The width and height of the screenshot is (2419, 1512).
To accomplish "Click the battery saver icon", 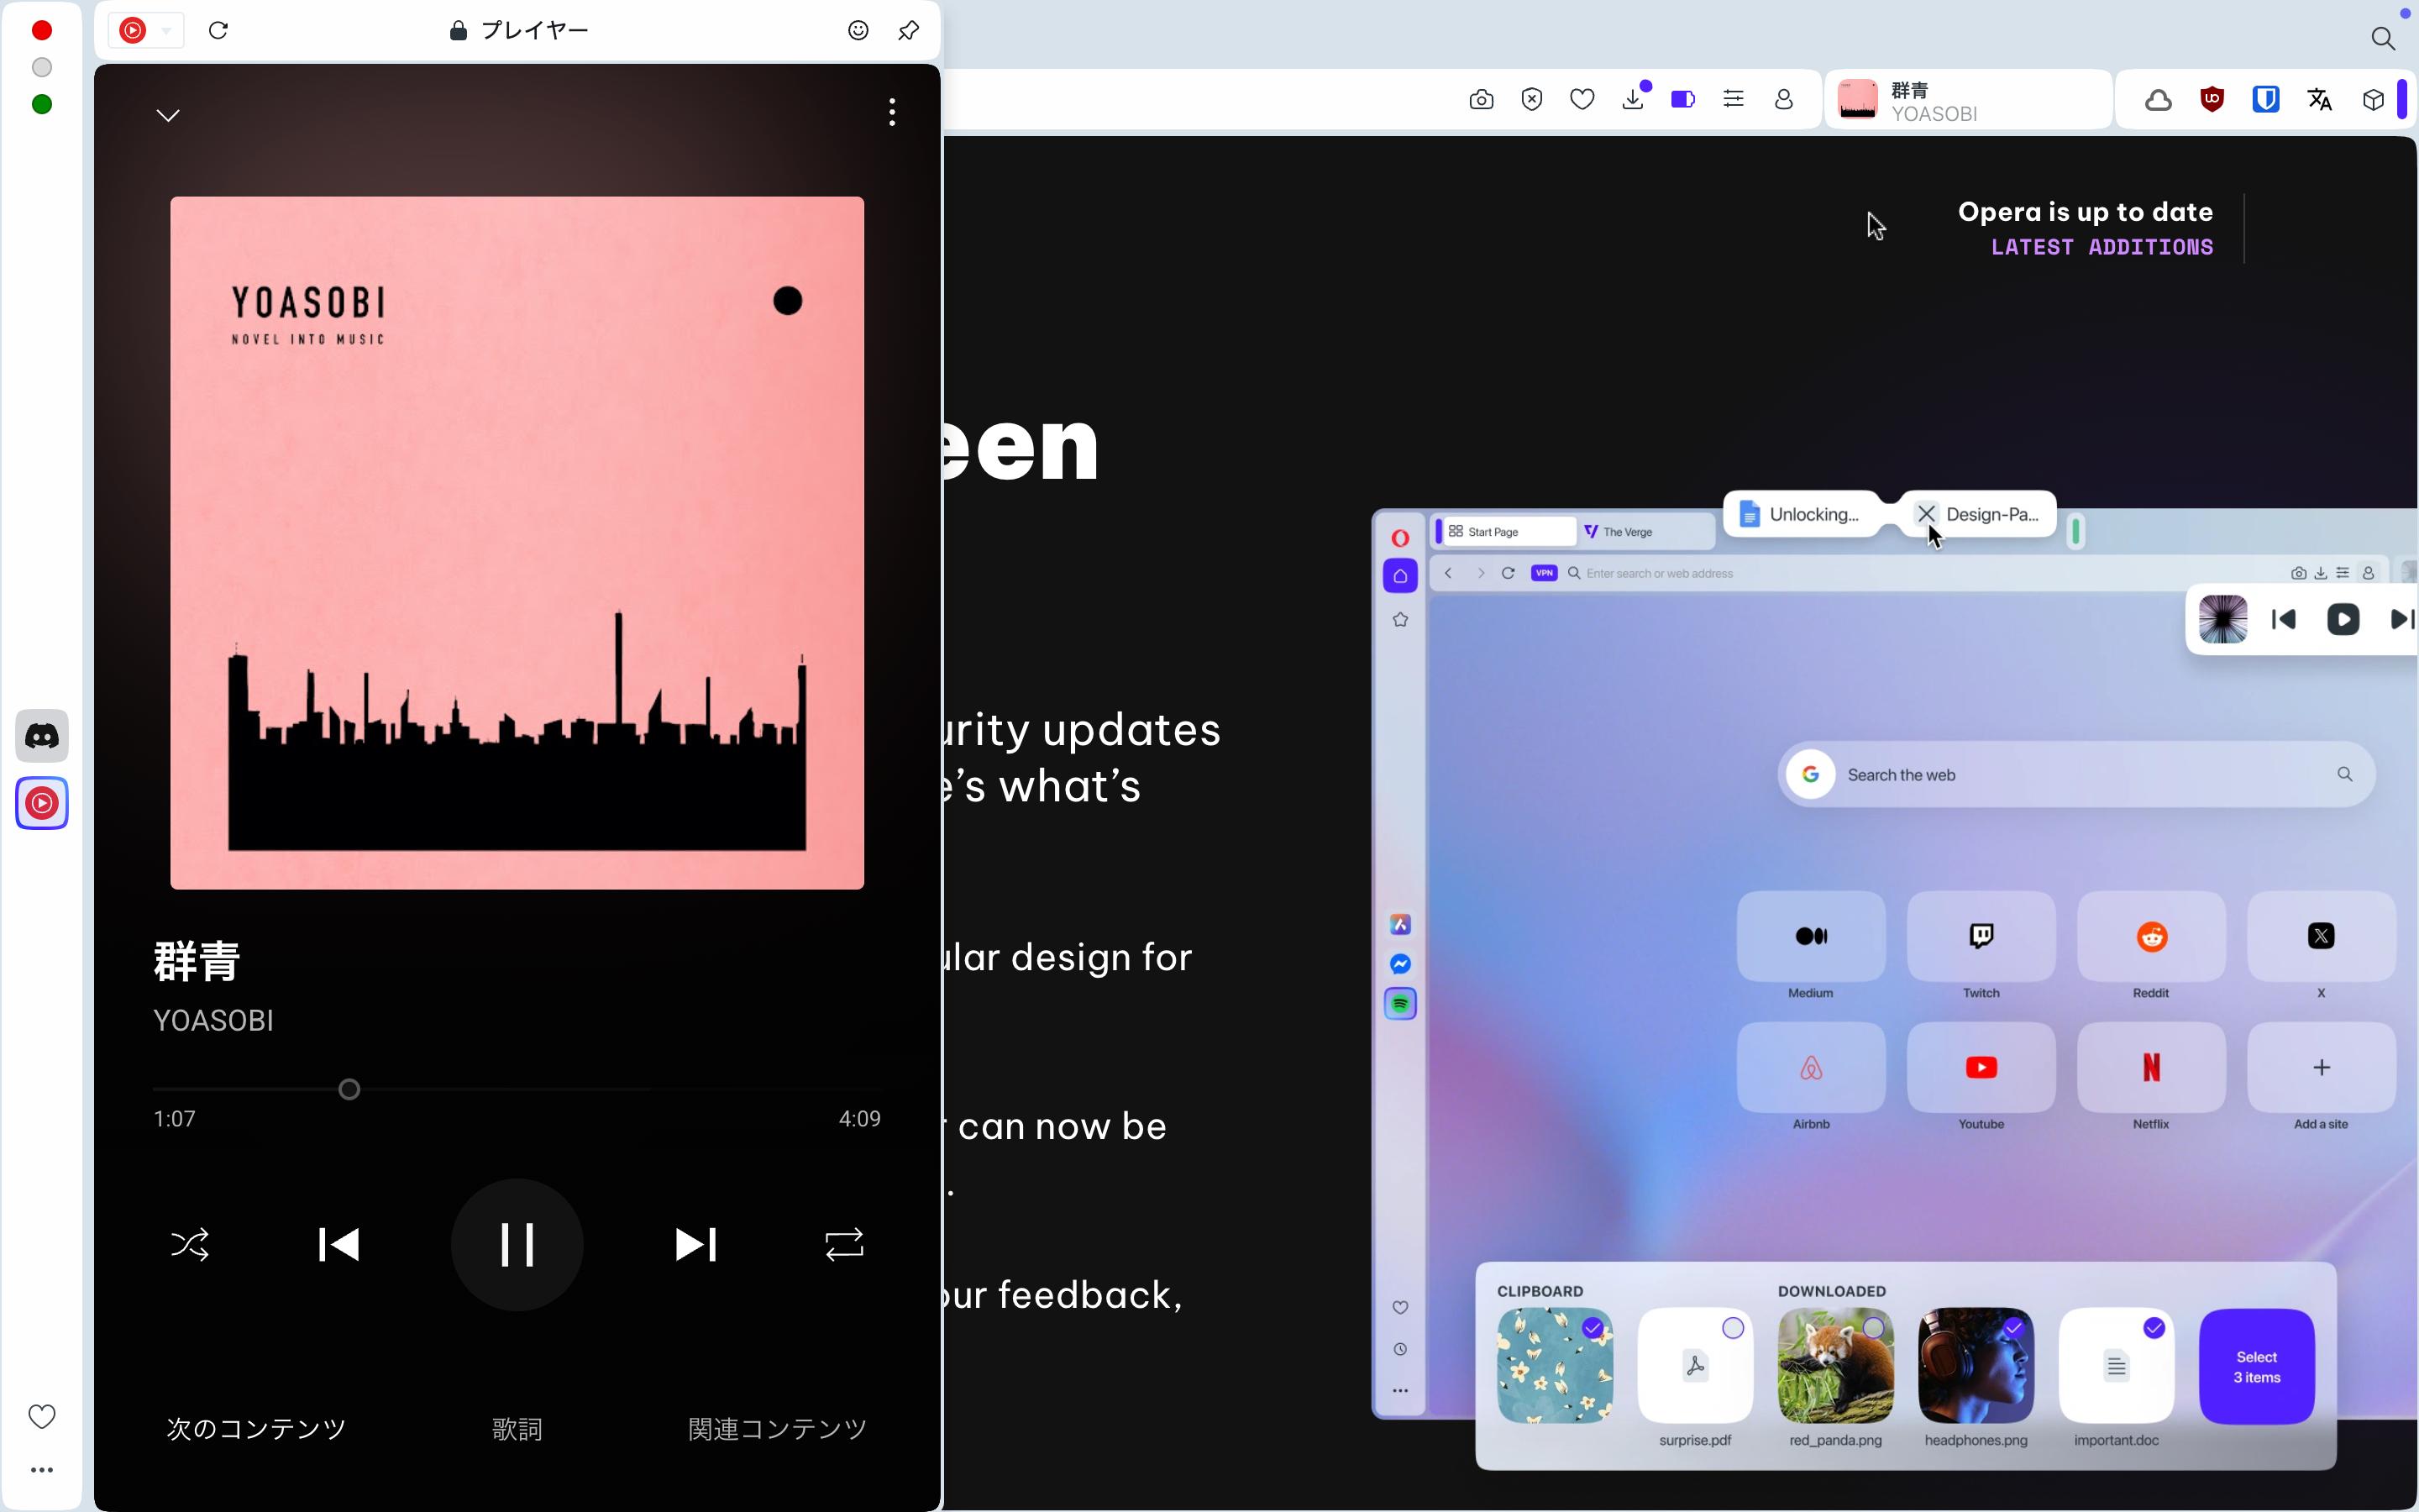I will (x=1683, y=99).
